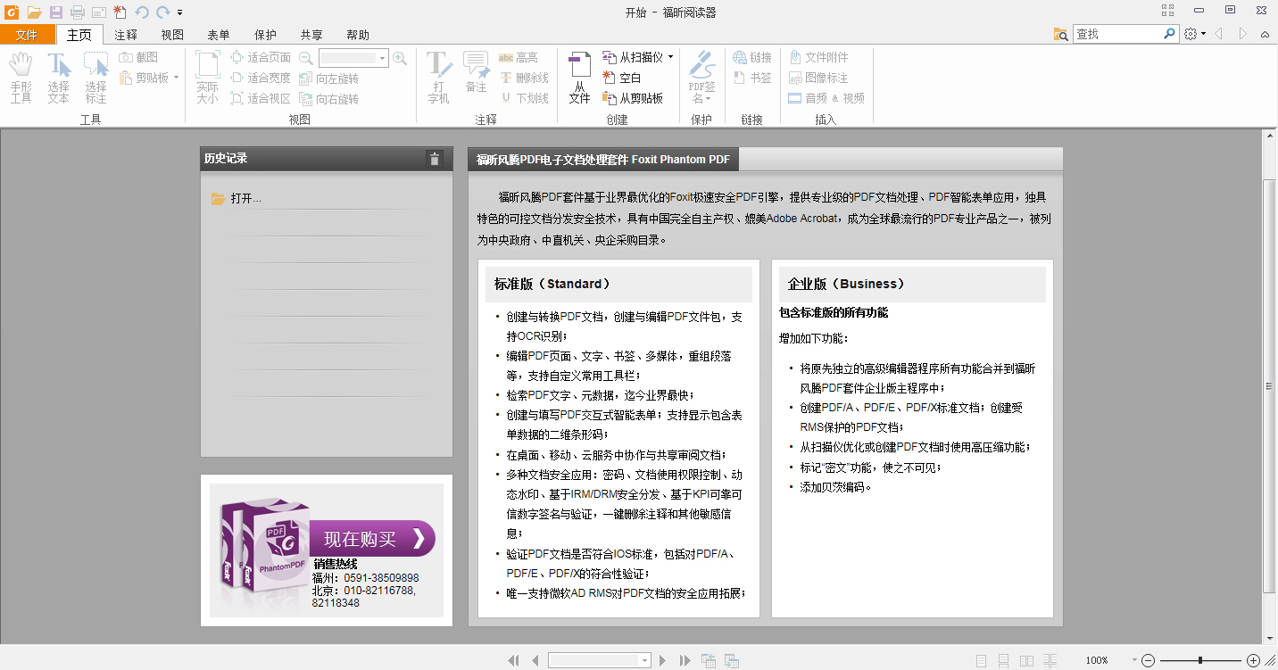Open a file using the folder icon

[35, 12]
